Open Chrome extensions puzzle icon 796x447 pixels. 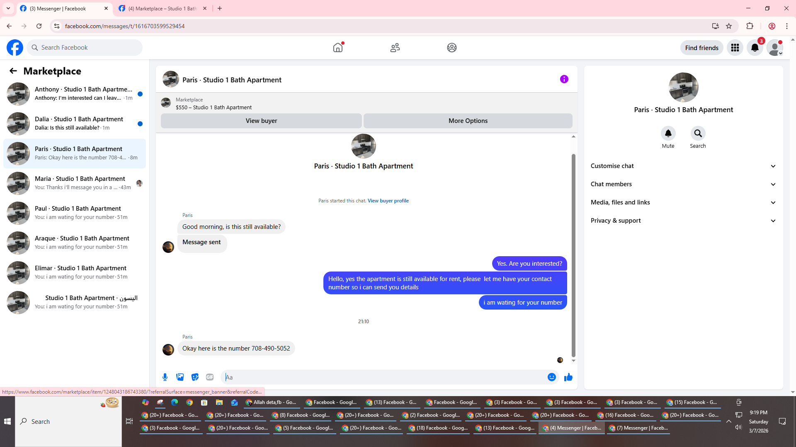click(x=750, y=26)
